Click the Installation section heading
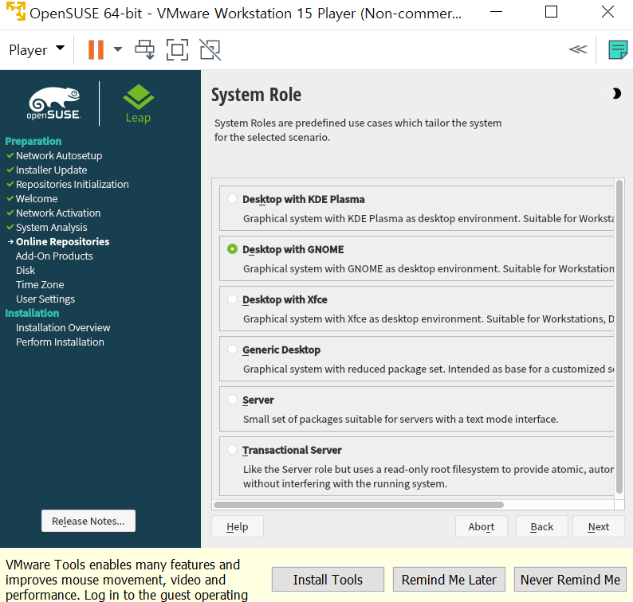Screen dimensions: 633x602 click(x=32, y=313)
